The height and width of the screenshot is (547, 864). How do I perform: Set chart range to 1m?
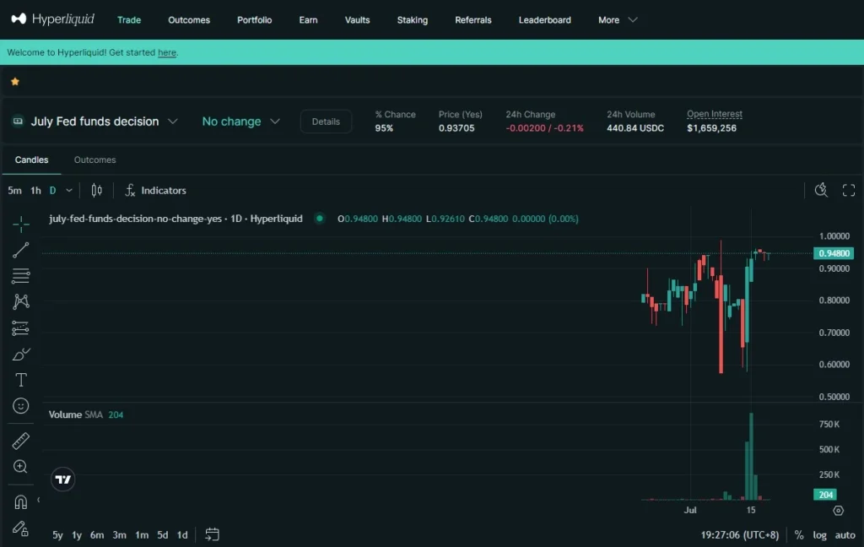[142, 535]
